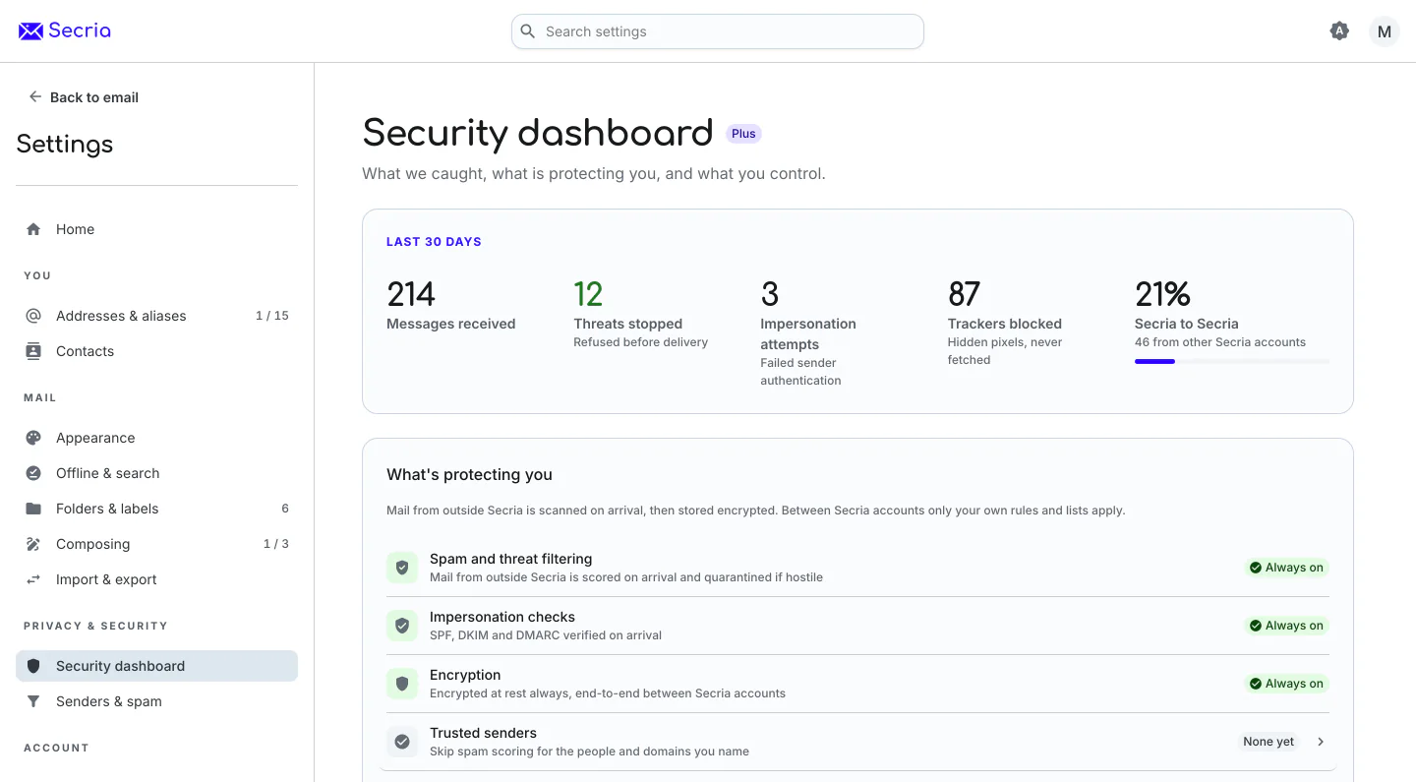1416x782 pixels.
Task: Click the Folders & labels count 6
Action: click(285, 509)
